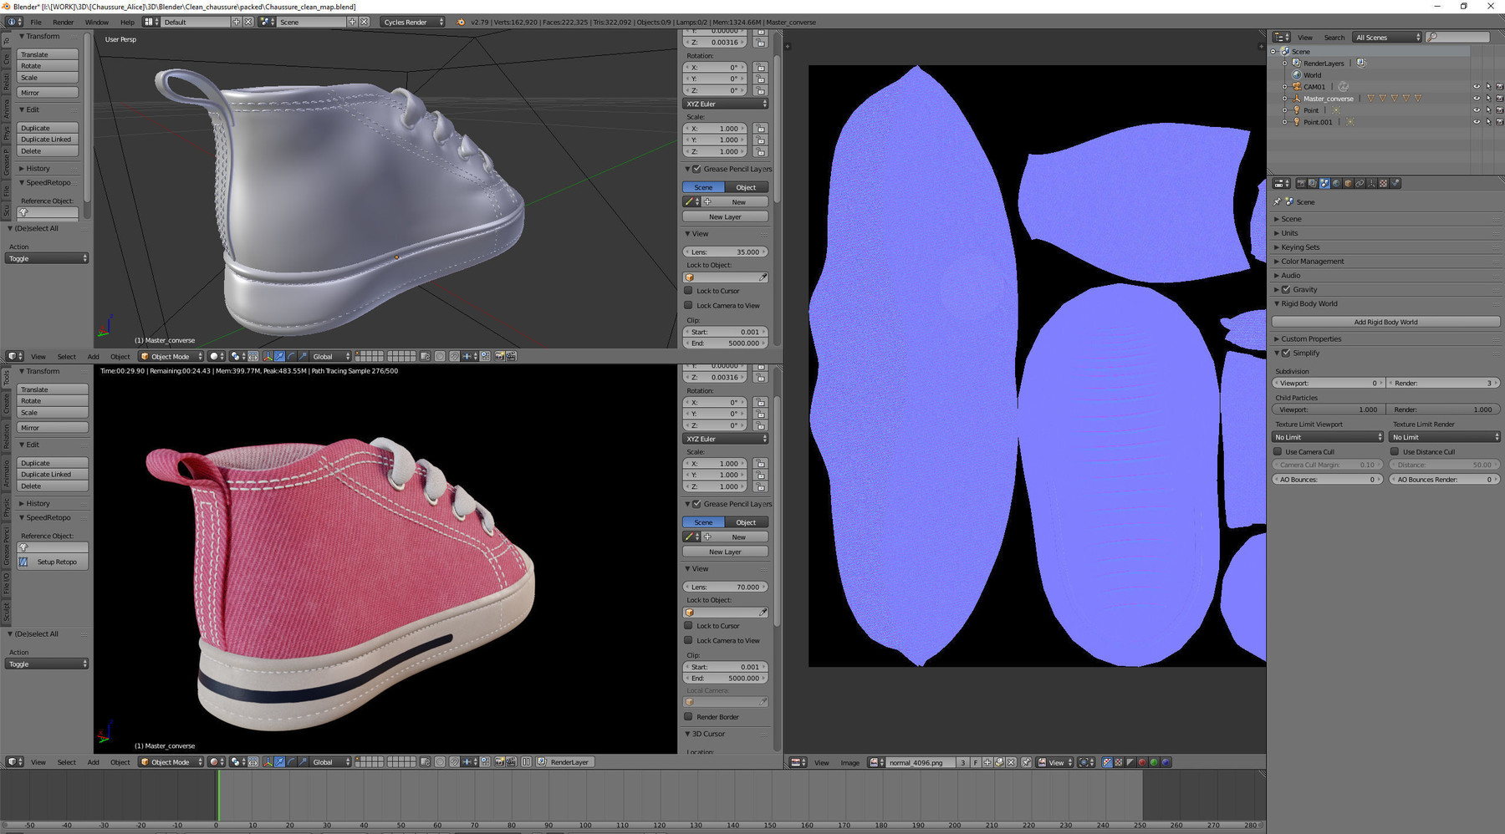Click the Texture properties checkerboard tab
The height and width of the screenshot is (834, 1505).
1383,184
